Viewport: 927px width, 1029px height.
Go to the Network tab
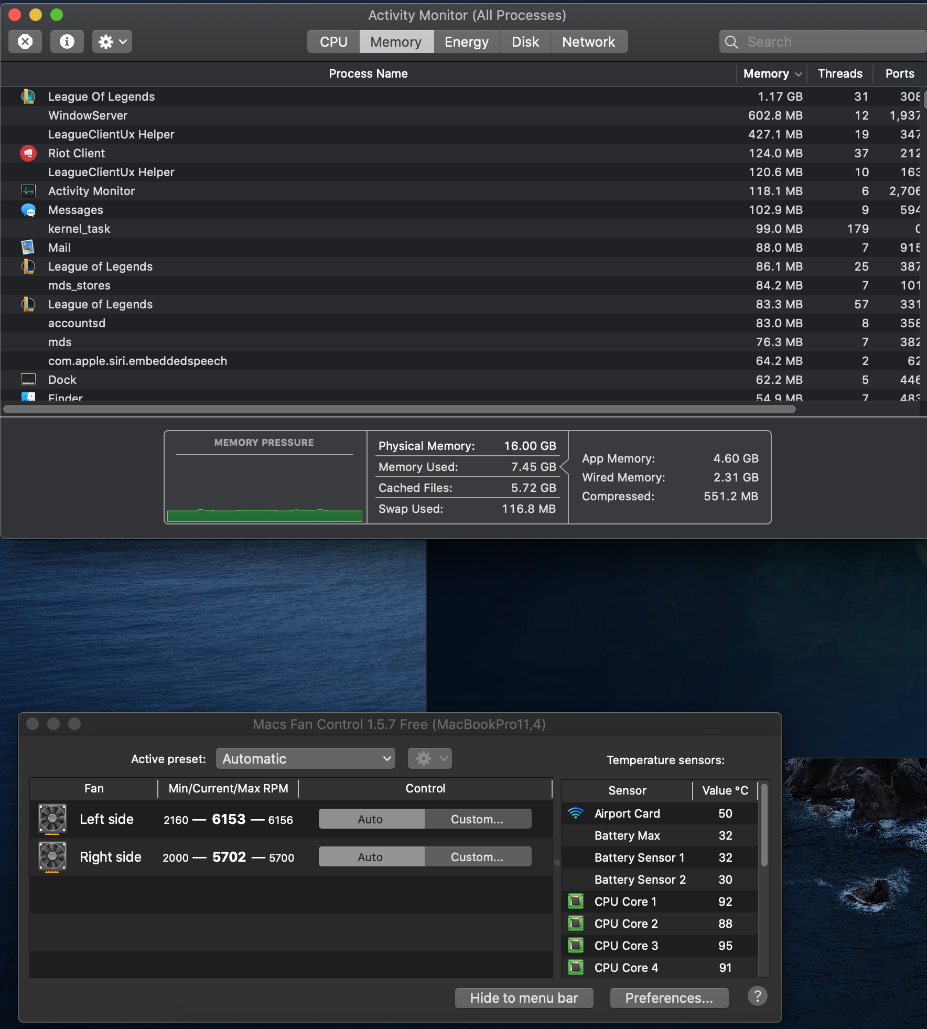589,42
